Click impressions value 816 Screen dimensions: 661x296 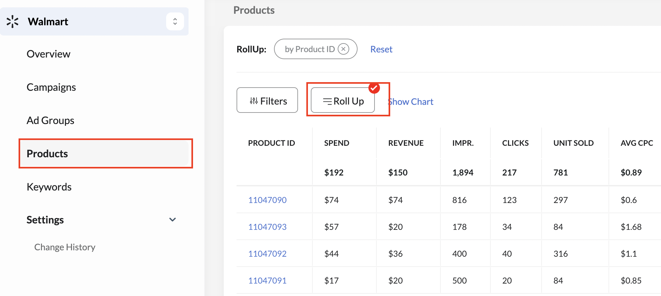pos(460,200)
